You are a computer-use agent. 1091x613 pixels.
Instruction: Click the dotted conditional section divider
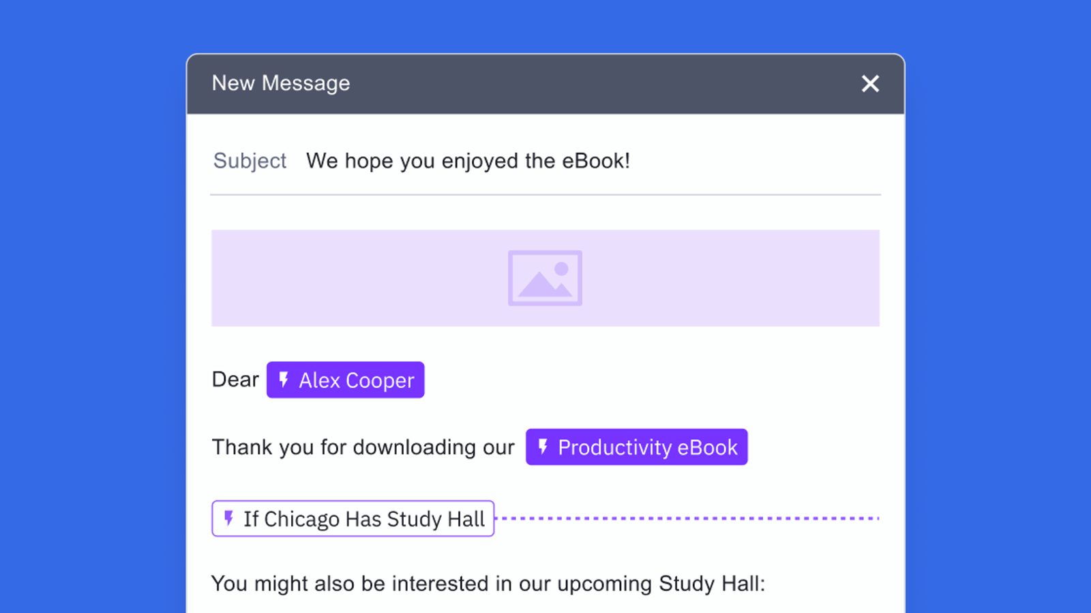(x=687, y=518)
